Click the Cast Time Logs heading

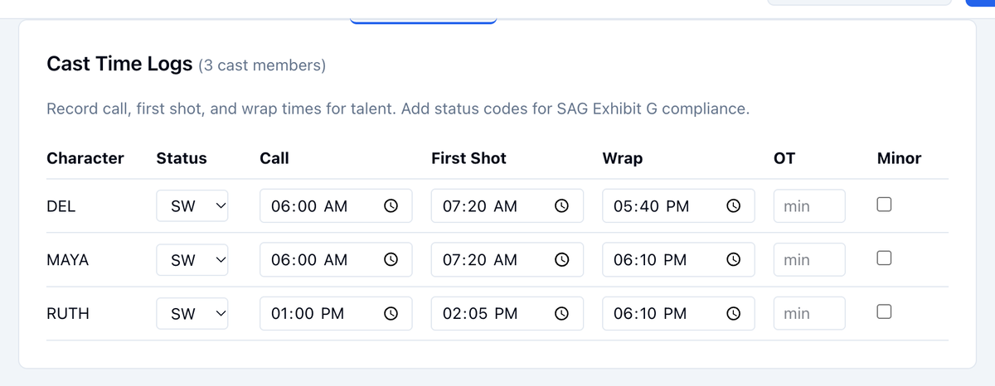[119, 64]
